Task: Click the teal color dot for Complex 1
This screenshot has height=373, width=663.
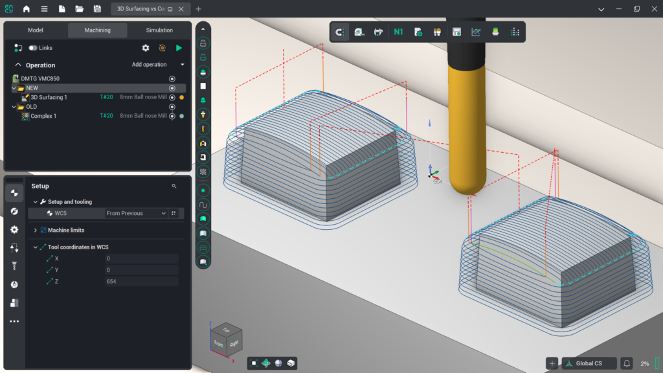Action: (182, 116)
